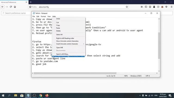The height and width of the screenshot is (98, 174).
Task: Click Notepad vertical scrollbar thumb
Action: (x=159, y=45)
